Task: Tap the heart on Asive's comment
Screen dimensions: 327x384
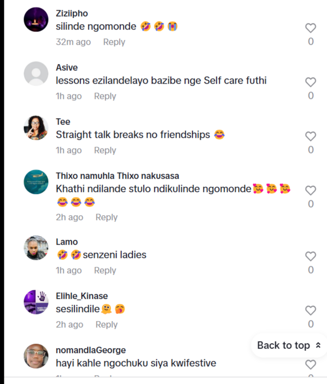Action: [x=310, y=82]
